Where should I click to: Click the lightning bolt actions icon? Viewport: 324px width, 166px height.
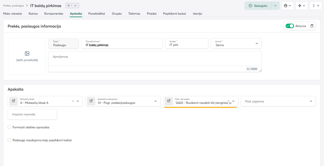[301, 6]
